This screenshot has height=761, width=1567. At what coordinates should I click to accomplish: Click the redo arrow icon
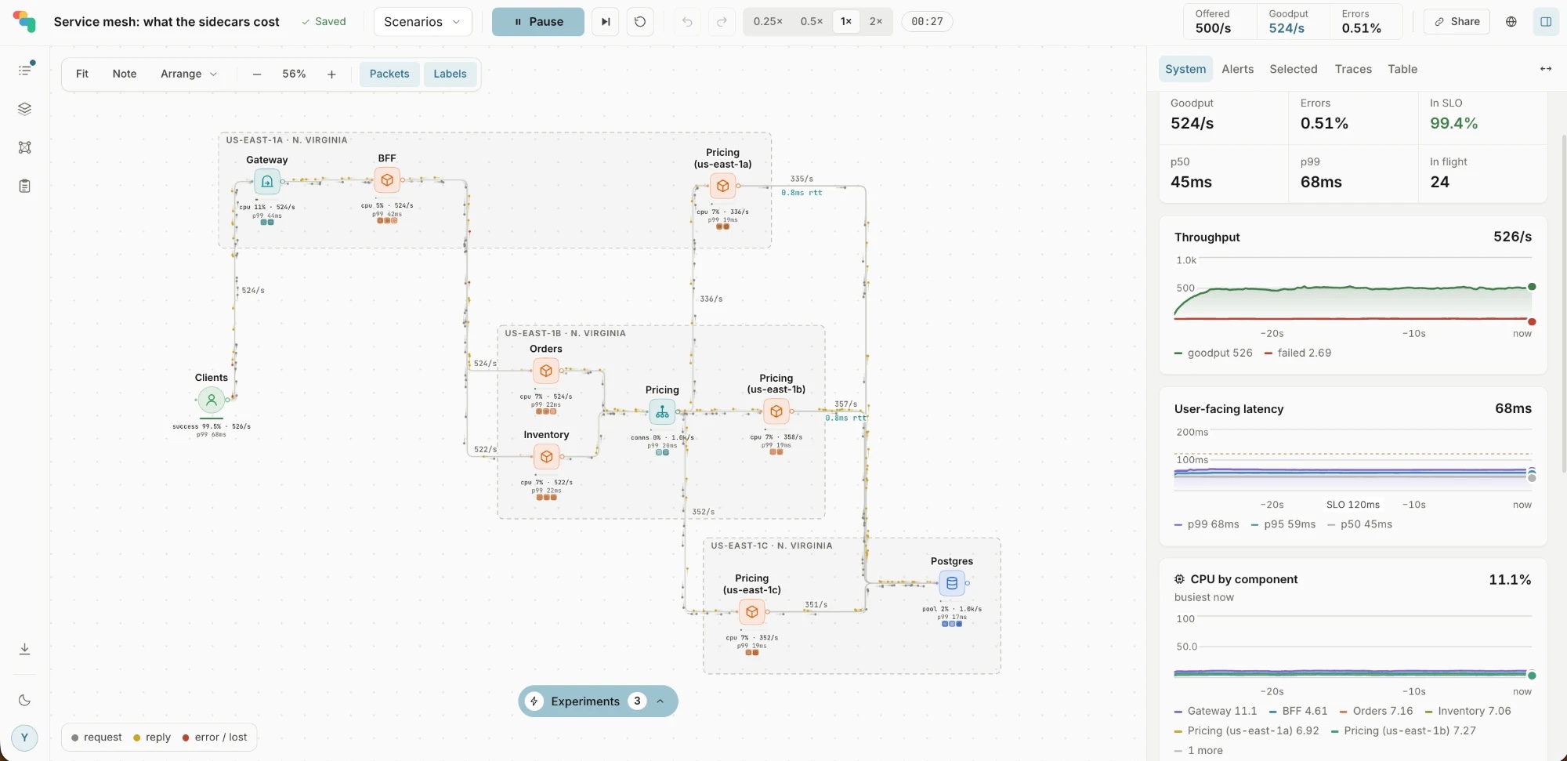(x=722, y=22)
